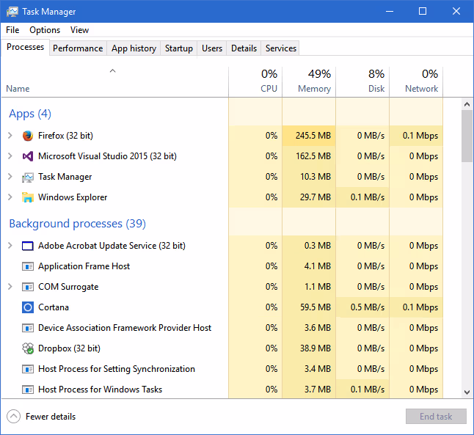474x435 pixels.
Task: Switch to the Performance tab
Action: [78, 48]
